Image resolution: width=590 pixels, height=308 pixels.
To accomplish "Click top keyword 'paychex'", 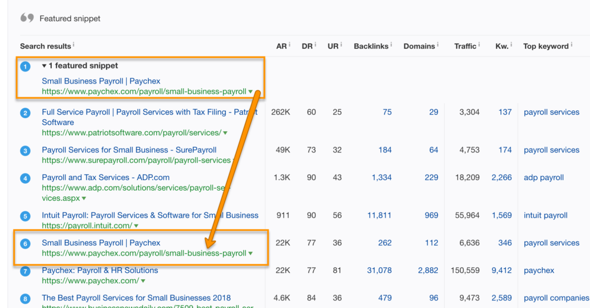I will 539,271.
